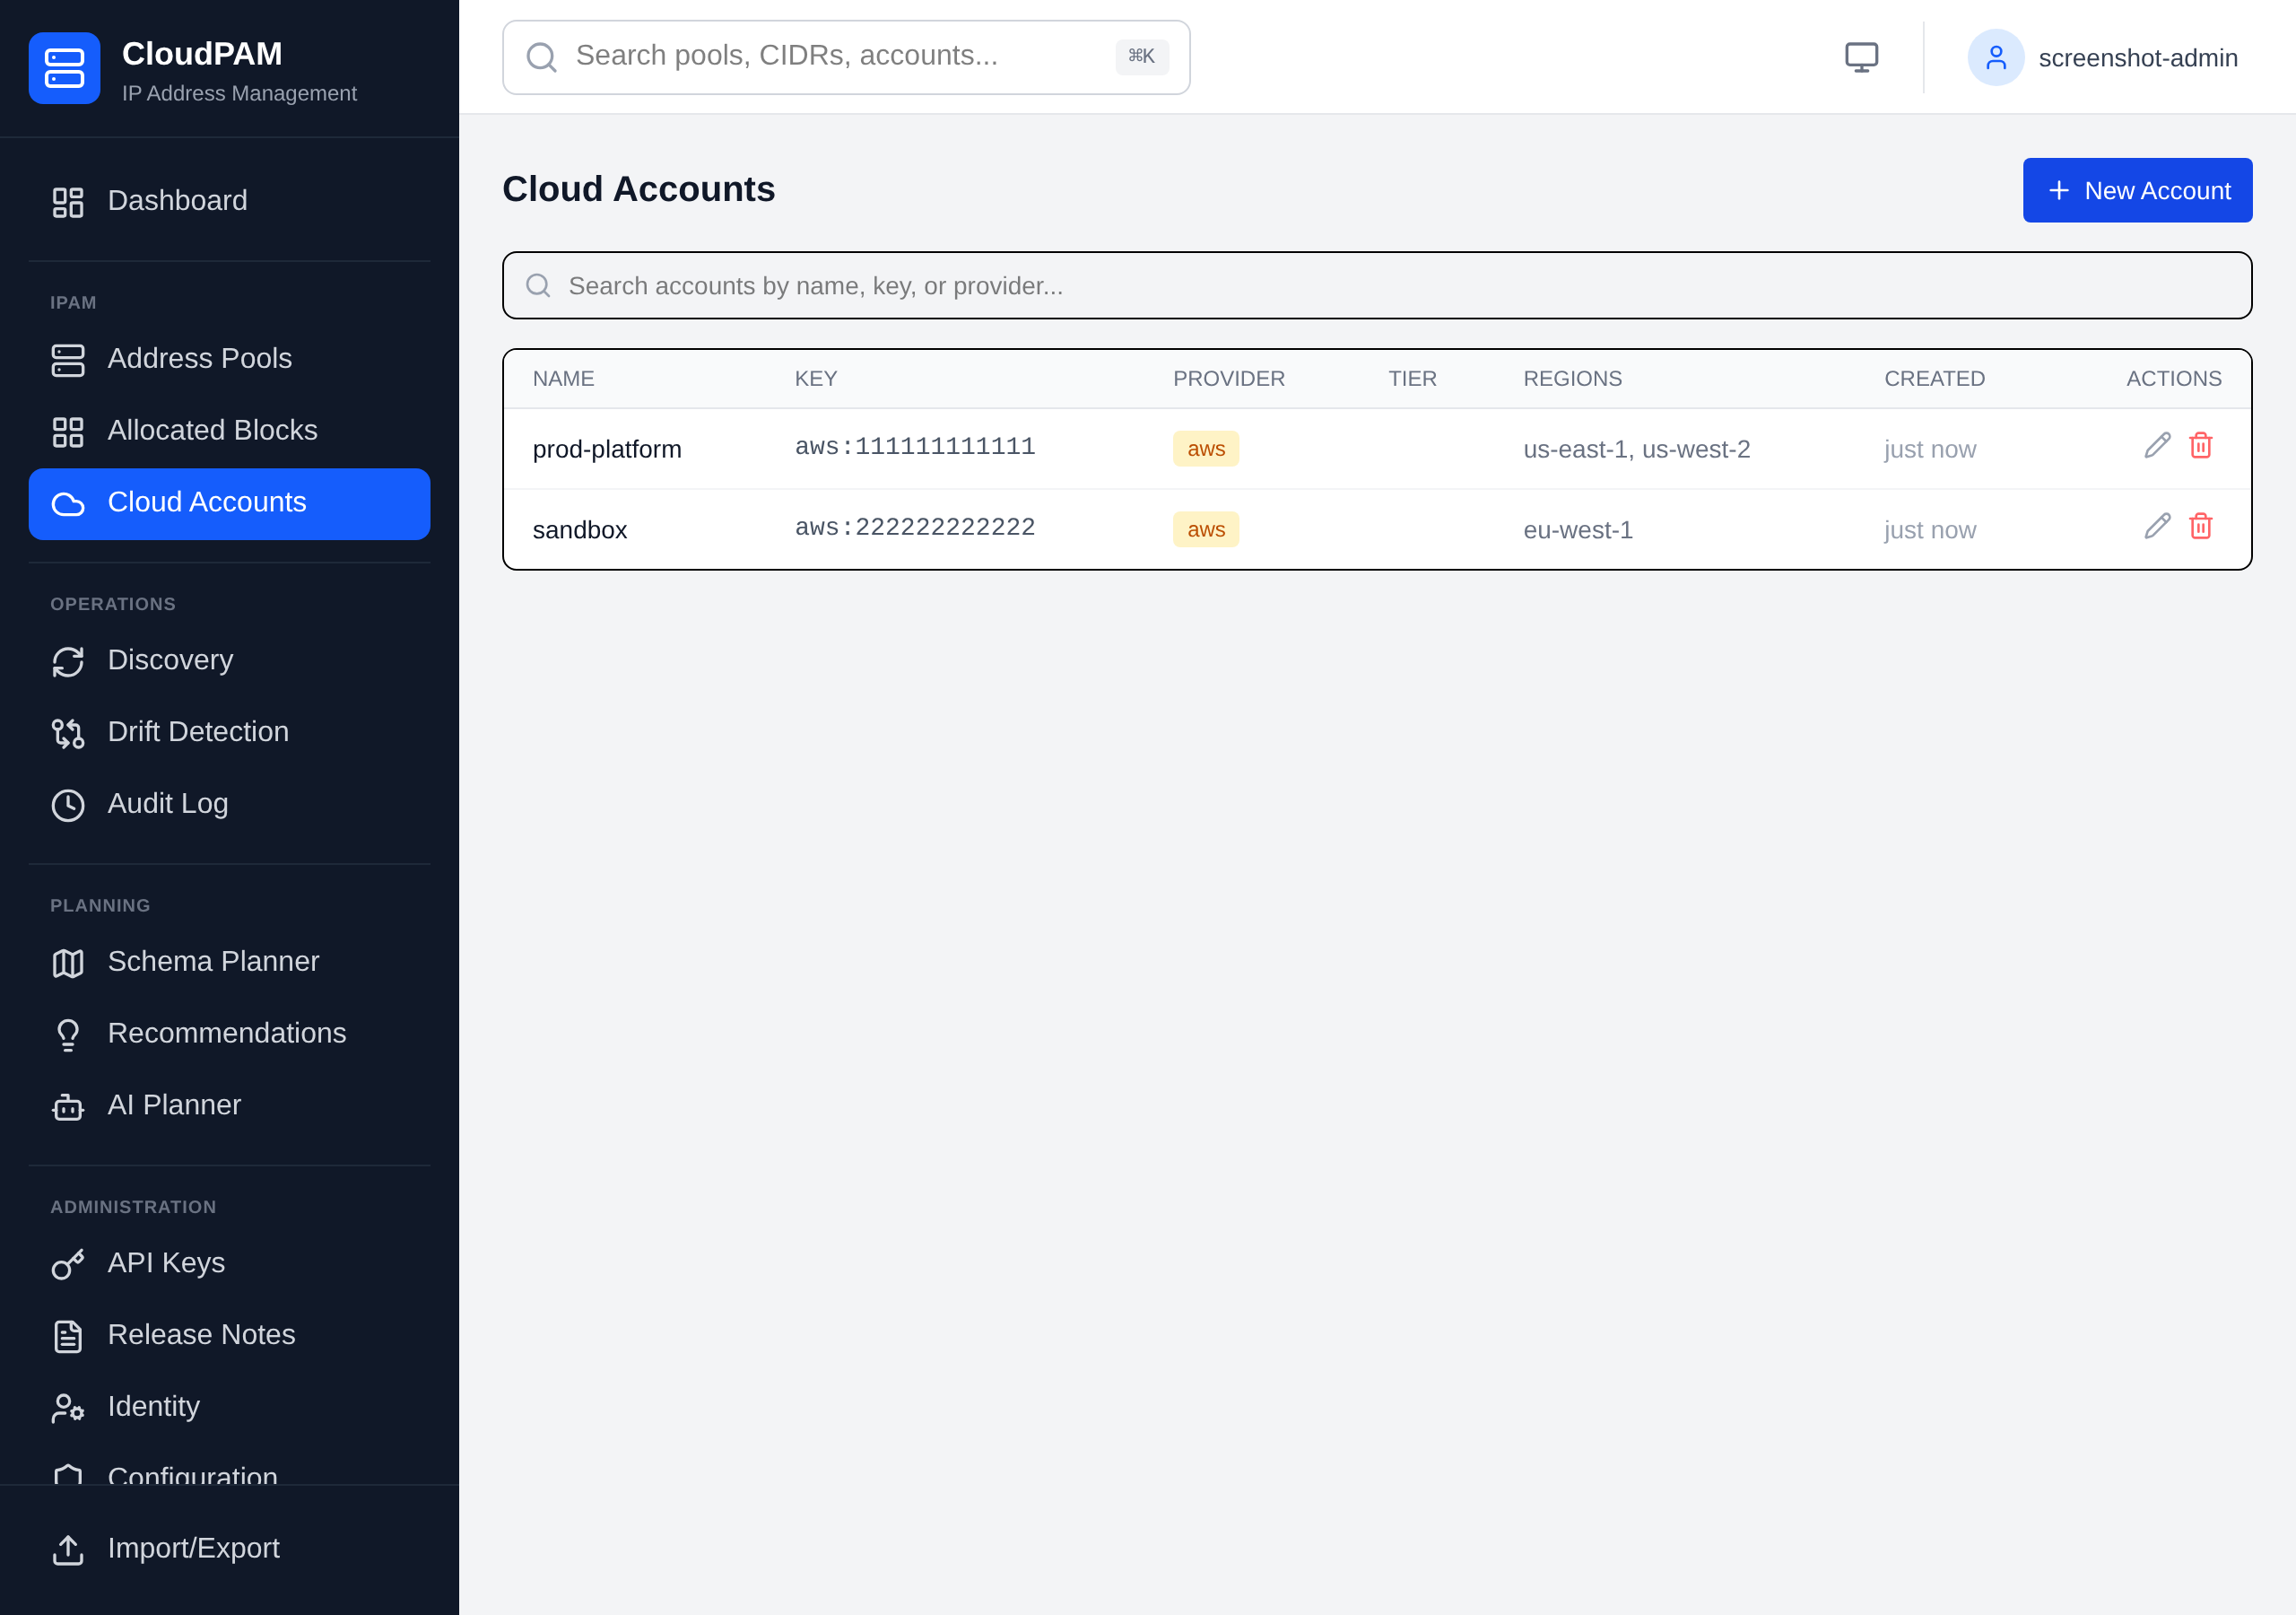Click the aws badge in prod-platform row
The height and width of the screenshot is (1615, 2296).
1205,449
